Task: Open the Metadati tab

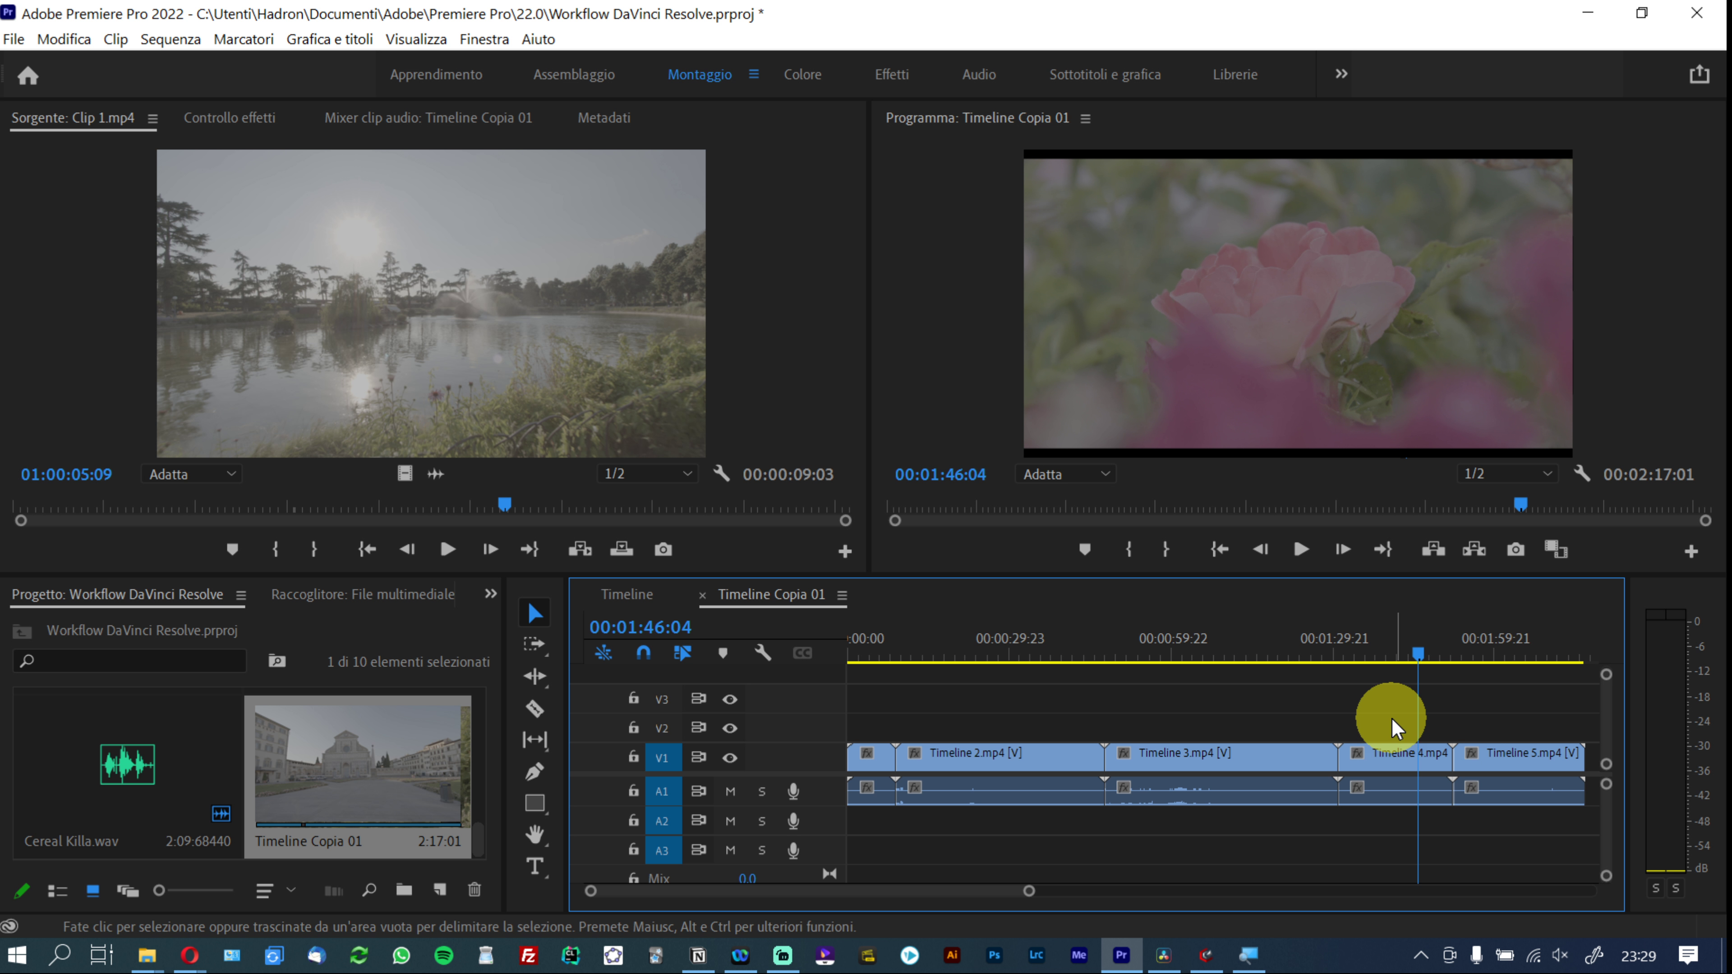Action: pyautogui.click(x=604, y=118)
